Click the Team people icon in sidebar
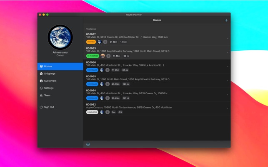Image resolution: width=268 pixels, height=167 pixels. (x=41, y=95)
